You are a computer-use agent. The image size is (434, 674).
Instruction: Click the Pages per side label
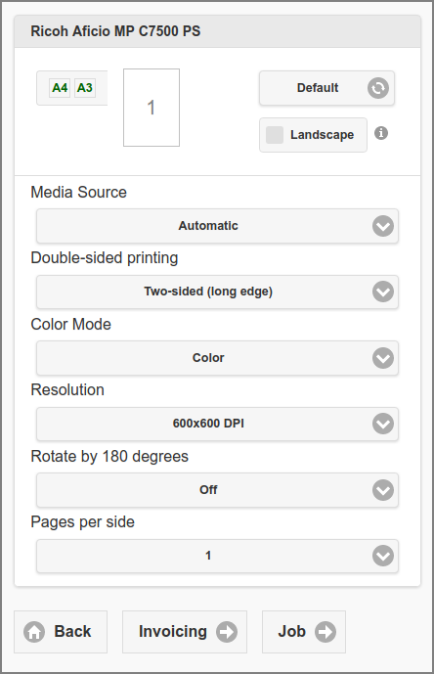(x=82, y=521)
